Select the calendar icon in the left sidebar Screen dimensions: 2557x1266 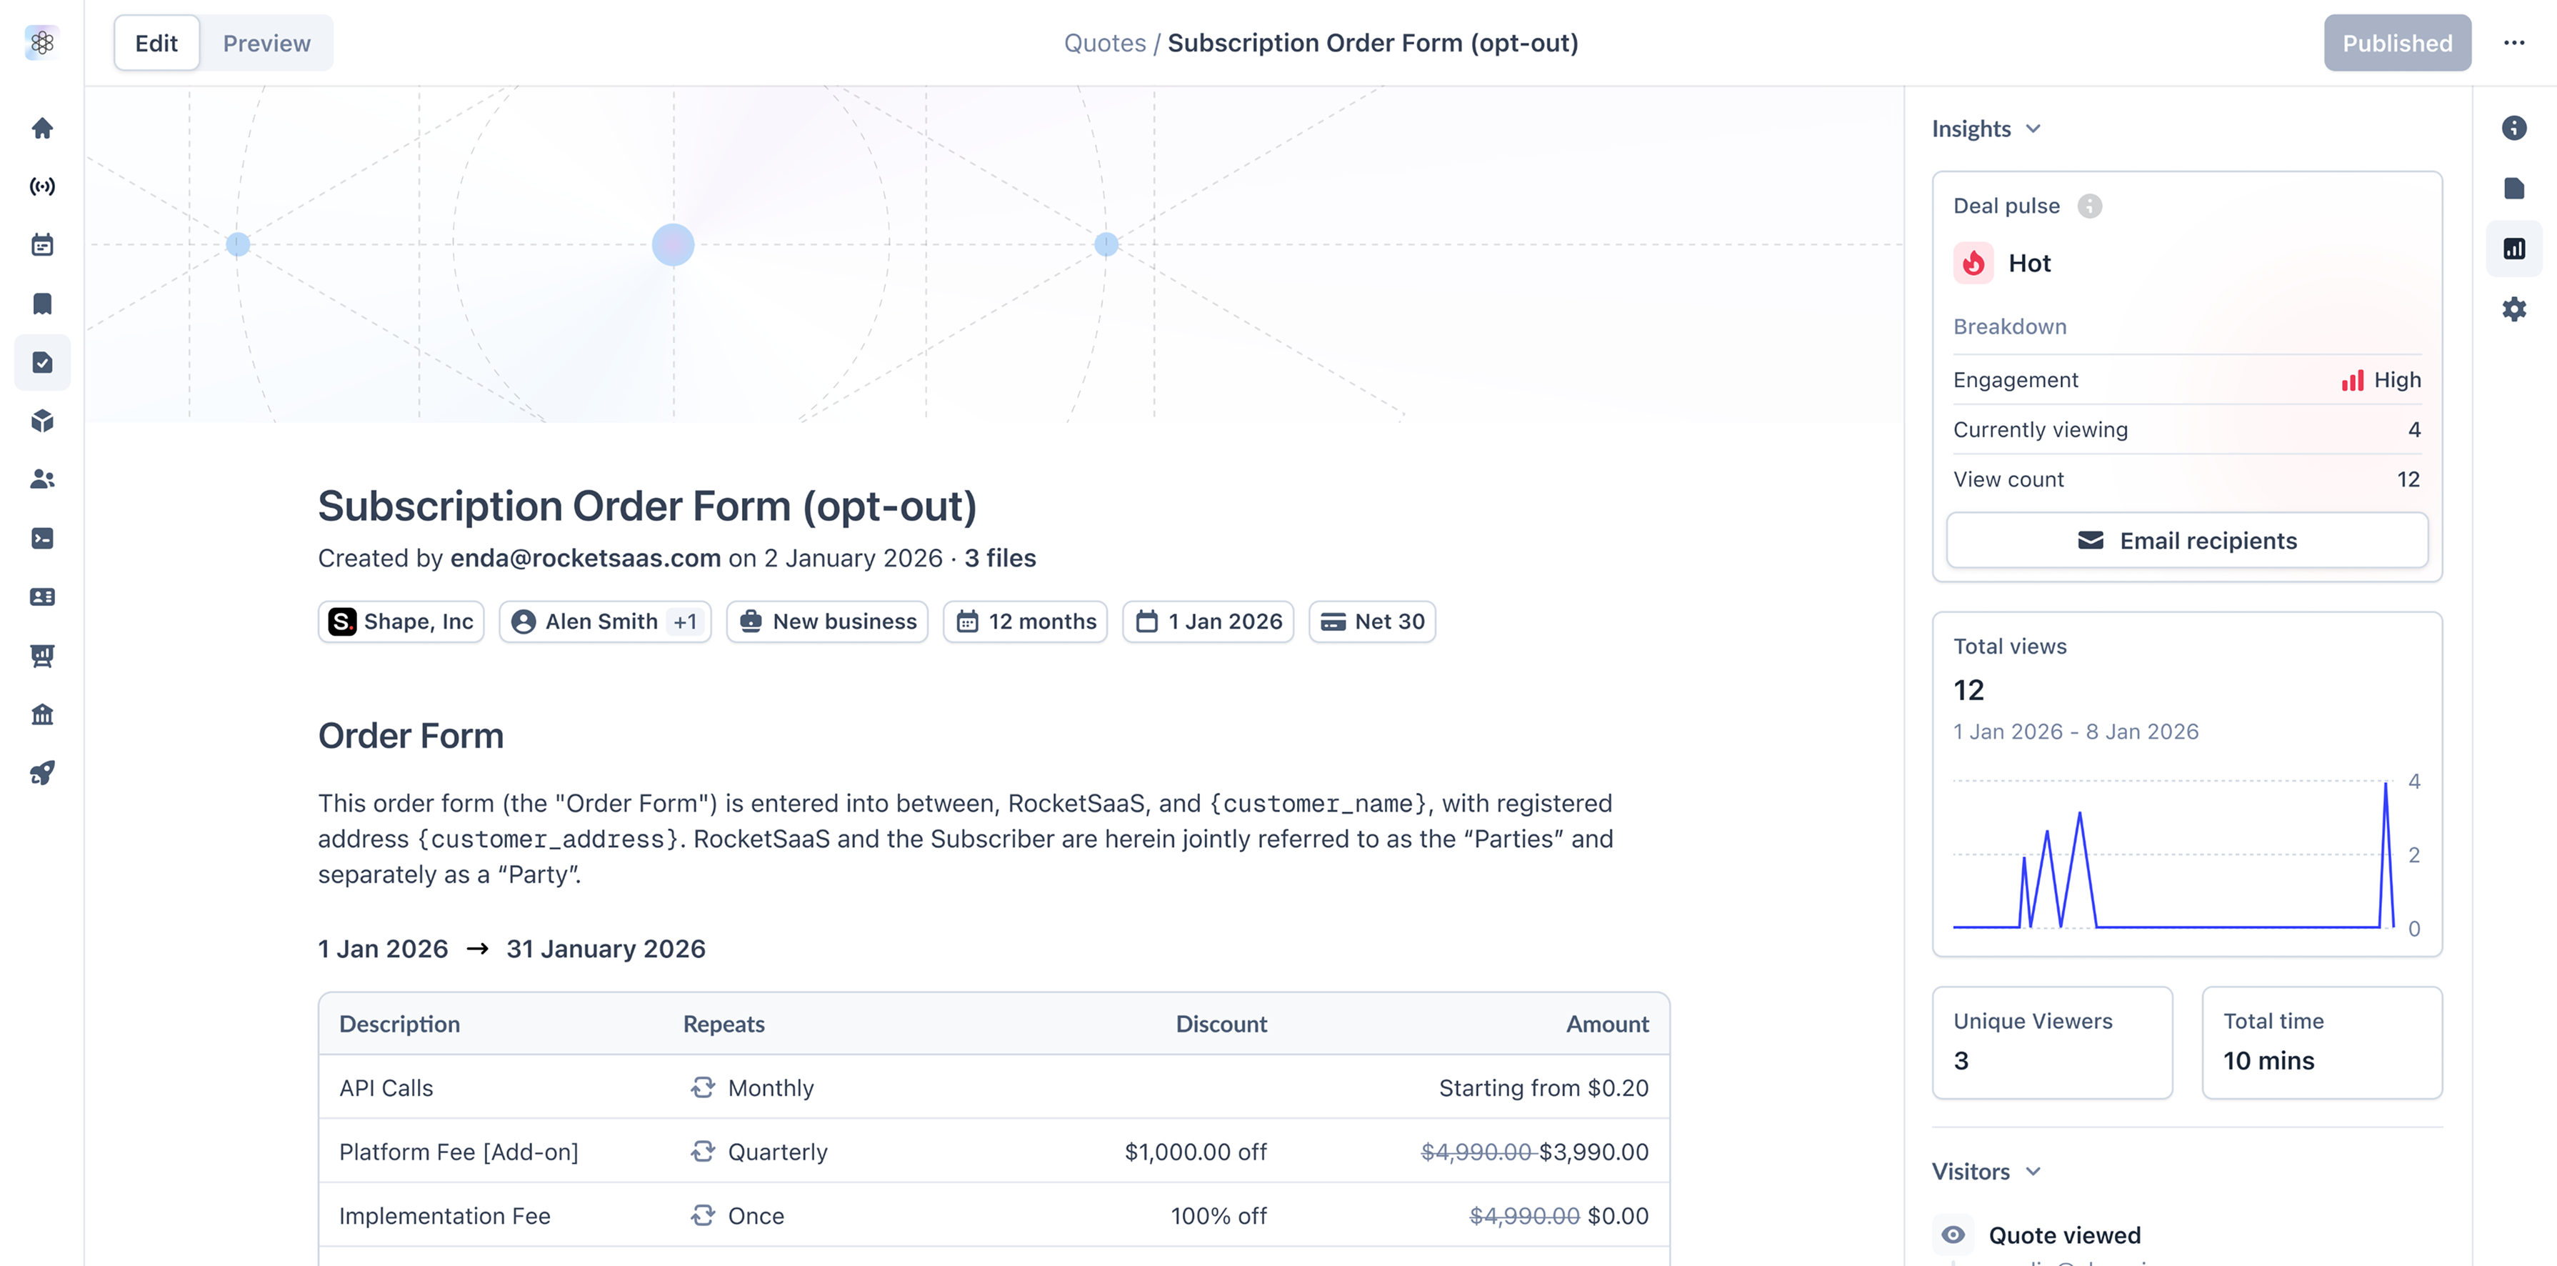41,244
